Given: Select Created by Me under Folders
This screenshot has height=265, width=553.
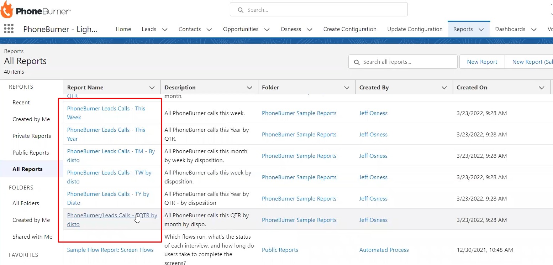Looking at the screenshot, I should pos(31,220).
